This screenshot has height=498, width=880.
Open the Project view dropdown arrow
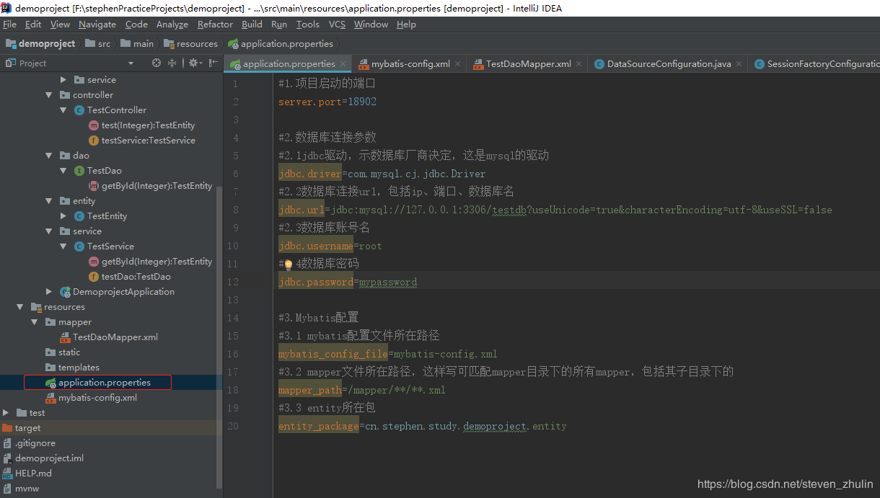coord(130,63)
